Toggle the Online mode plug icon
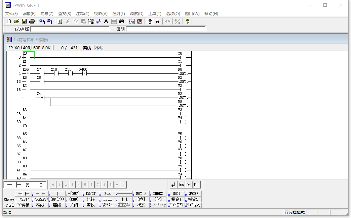 click(158, 21)
